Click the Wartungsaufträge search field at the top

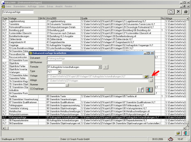point(18,12)
